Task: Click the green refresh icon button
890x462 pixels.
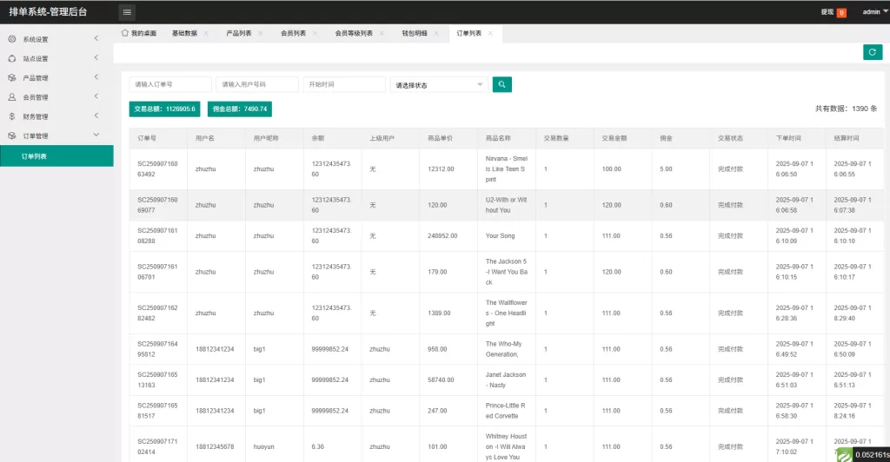Action: (x=873, y=52)
